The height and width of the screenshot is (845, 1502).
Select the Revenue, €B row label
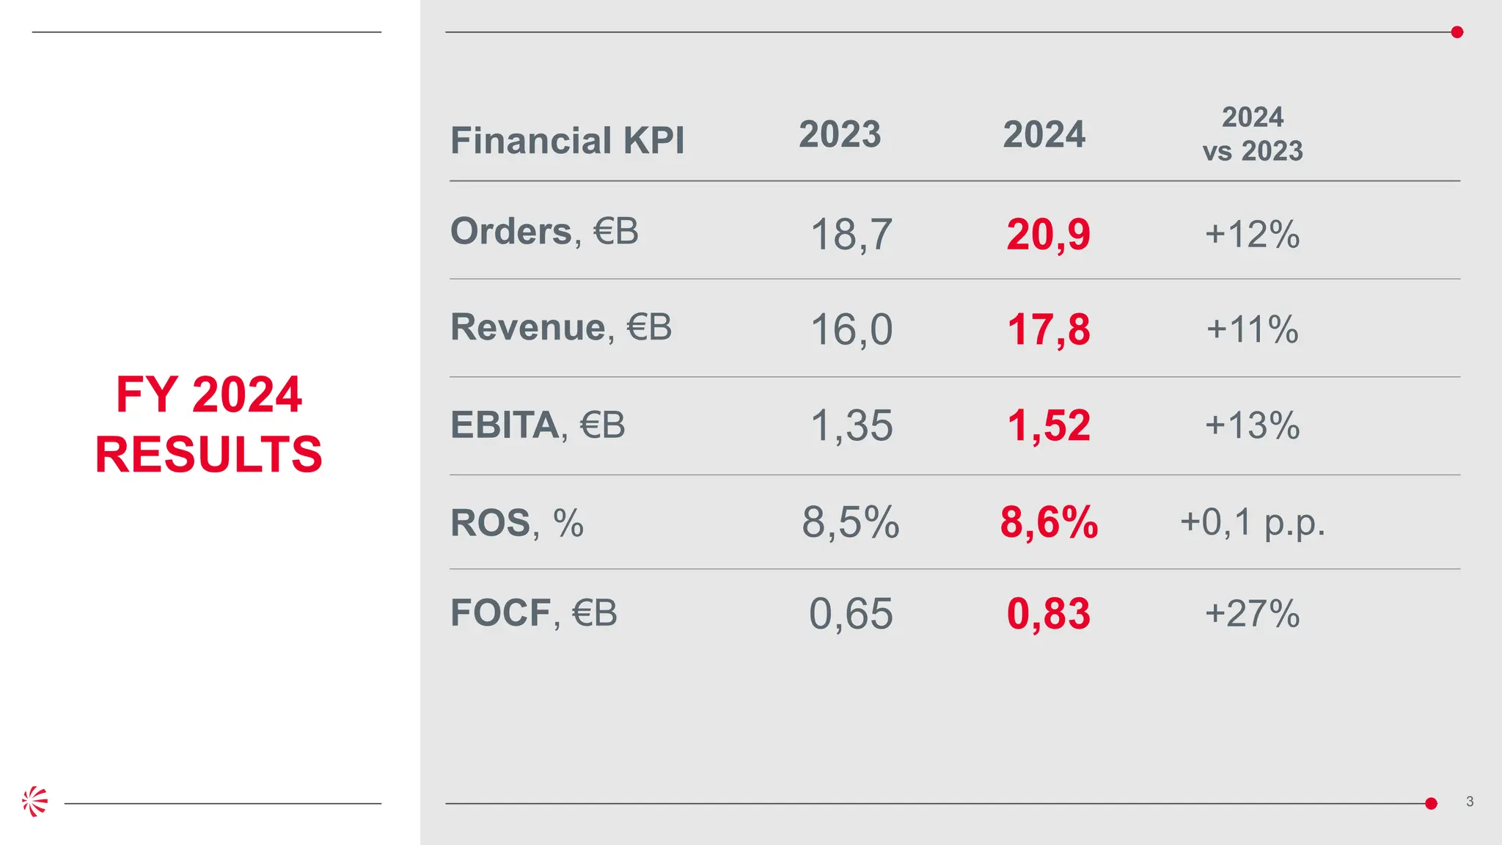[x=561, y=327]
